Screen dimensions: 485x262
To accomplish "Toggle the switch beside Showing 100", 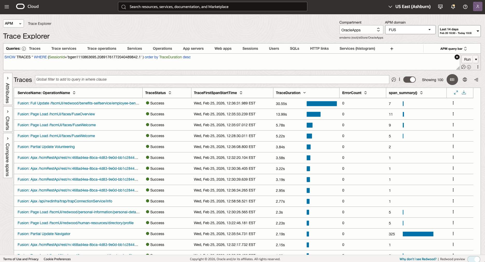I will click(409, 80).
